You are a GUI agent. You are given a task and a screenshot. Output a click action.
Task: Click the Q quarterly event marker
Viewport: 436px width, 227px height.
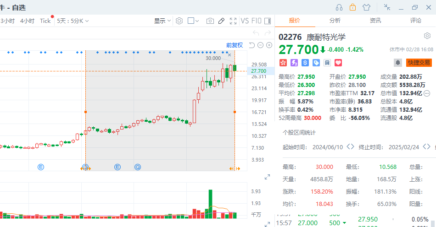point(138,167)
